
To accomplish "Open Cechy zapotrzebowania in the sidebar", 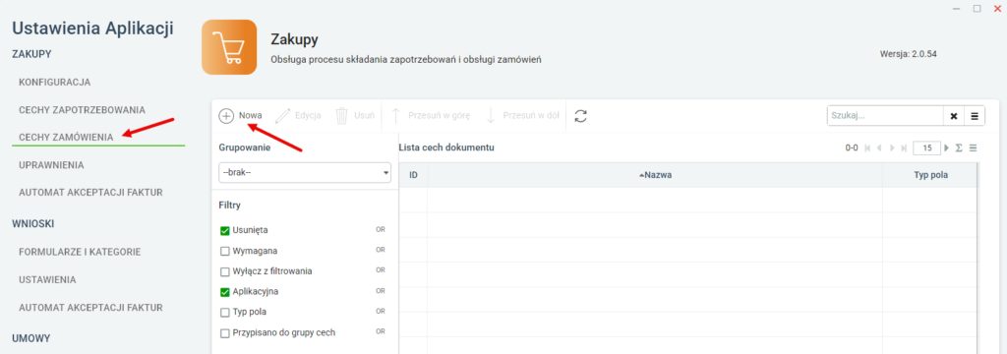I will click(83, 110).
